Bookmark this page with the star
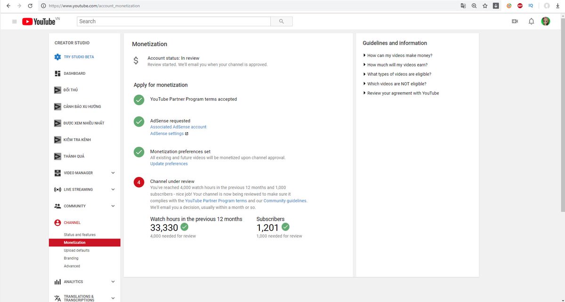The height and width of the screenshot is (302, 565). [x=485, y=6]
